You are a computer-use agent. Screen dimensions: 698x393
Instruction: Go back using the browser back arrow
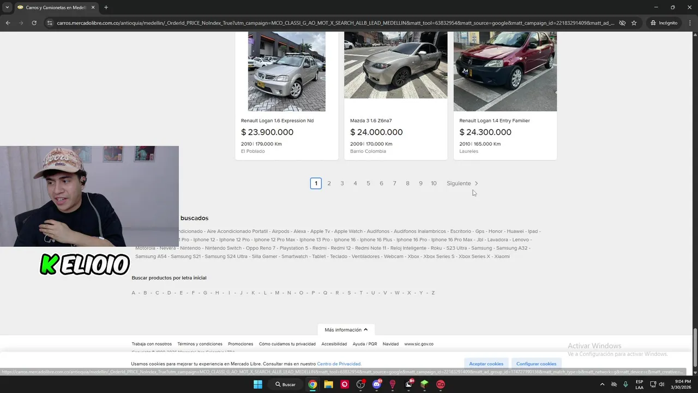click(8, 23)
